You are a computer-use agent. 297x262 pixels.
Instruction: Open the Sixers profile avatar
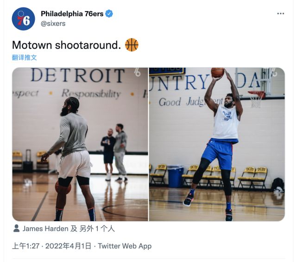tap(23, 19)
